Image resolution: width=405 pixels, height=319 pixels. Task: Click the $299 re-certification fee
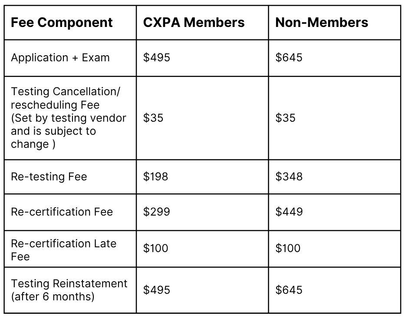coord(157,212)
